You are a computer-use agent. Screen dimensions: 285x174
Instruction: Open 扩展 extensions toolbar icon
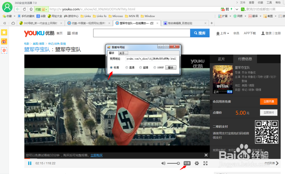[x=223, y=16]
